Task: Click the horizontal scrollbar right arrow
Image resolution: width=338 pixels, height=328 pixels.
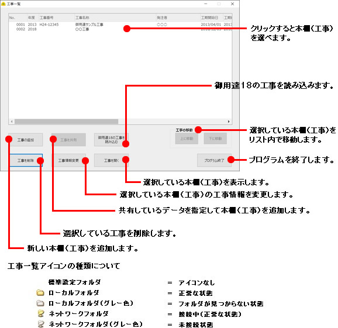Action: point(229,122)
